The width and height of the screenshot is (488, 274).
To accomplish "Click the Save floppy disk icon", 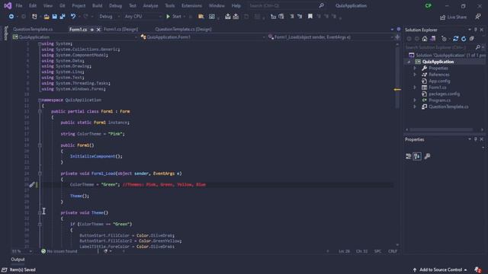I will [54, 17].
